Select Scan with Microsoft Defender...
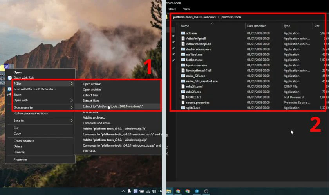This screenshot has width=329, height=195. 34,89
